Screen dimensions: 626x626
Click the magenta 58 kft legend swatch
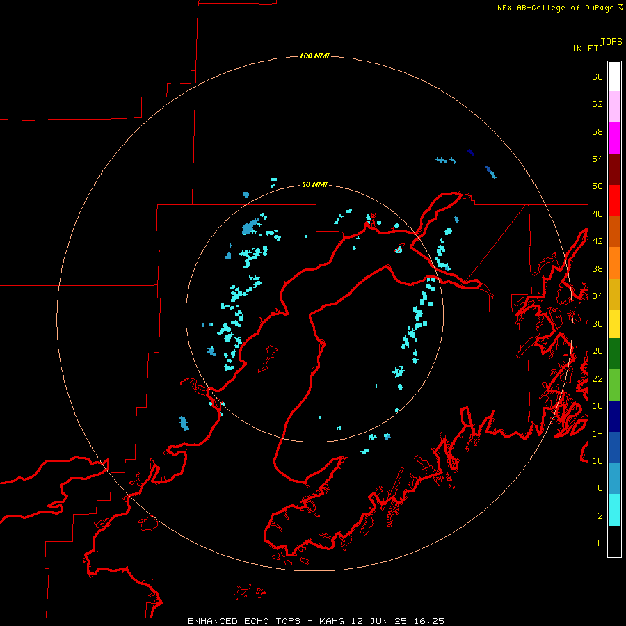(x=614, y=138)
